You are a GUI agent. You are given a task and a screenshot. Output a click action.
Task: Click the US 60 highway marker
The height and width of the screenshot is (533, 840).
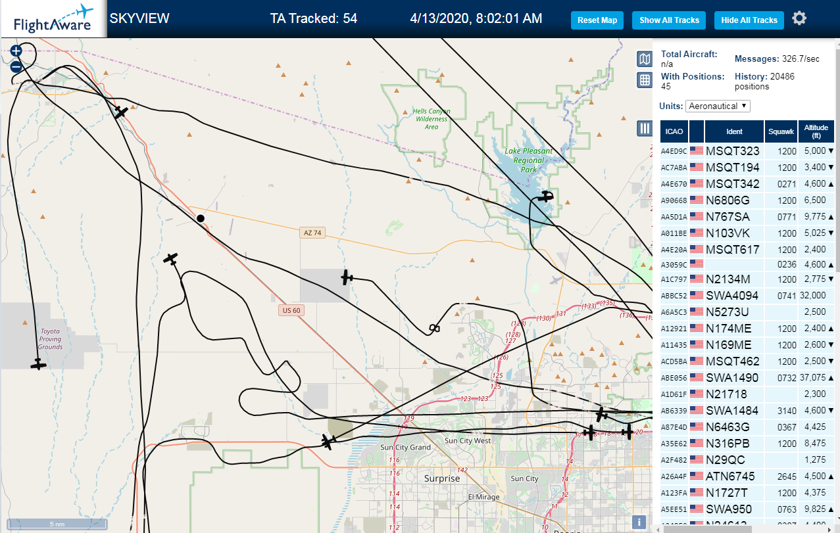tap(291, 310)
